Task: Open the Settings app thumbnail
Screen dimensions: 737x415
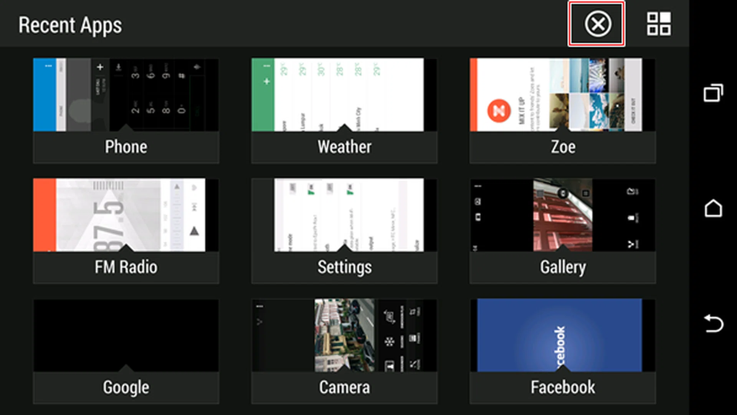Action: tap(344, 215)
